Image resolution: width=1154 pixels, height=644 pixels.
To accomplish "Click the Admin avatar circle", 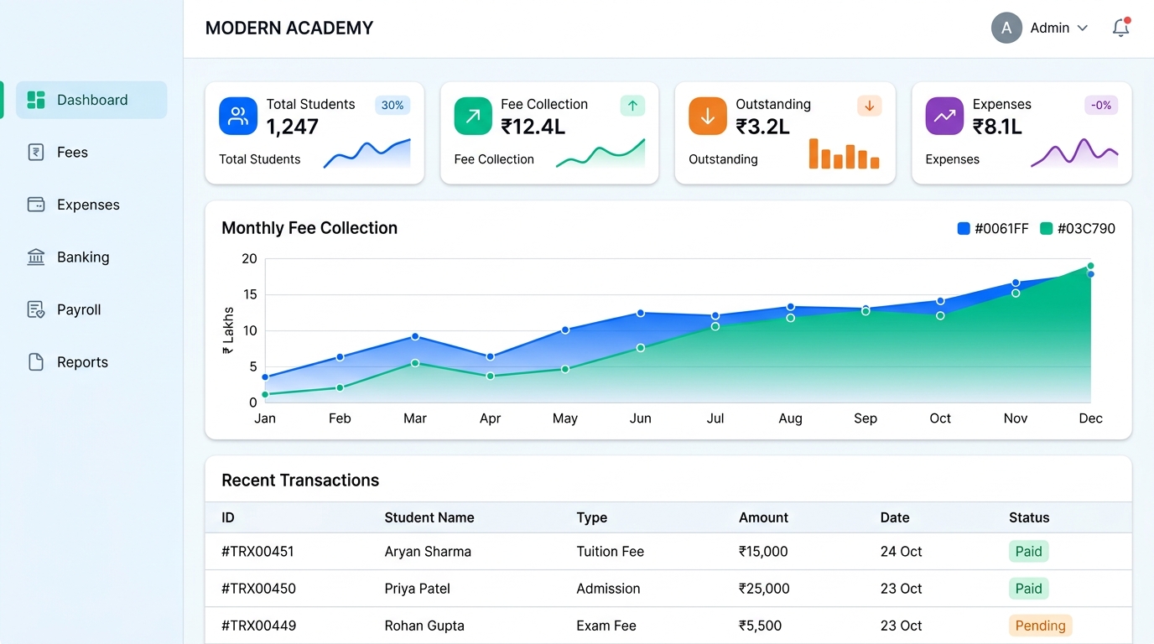I will coord(1006,28).
